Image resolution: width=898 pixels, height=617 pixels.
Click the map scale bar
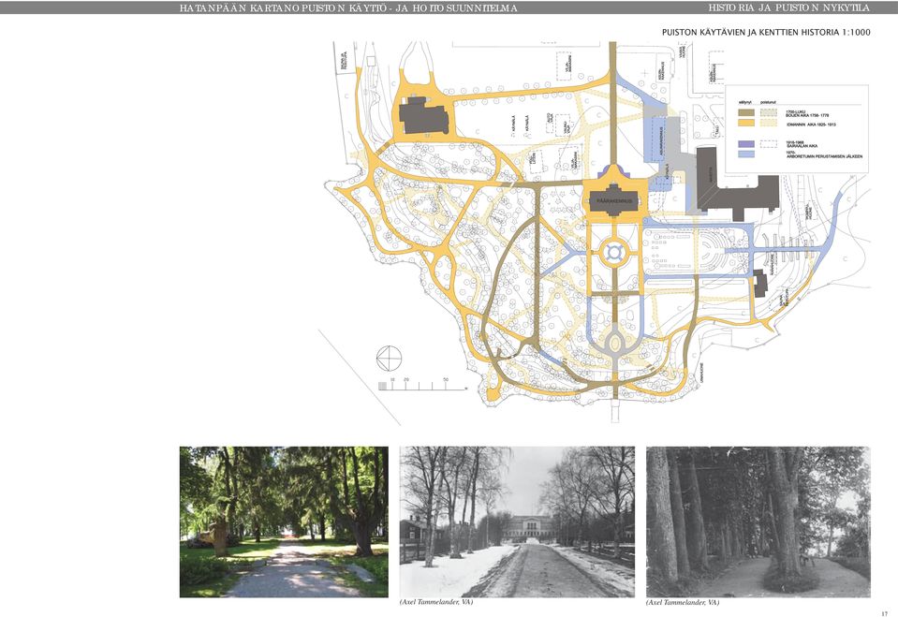pyautogui.click(x=422, y=386)
